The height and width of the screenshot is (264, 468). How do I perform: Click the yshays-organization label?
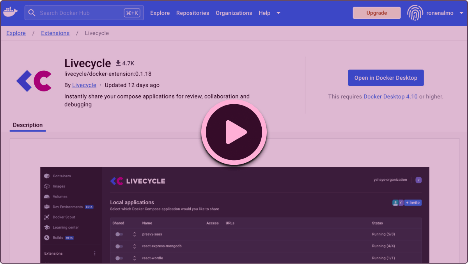[390, 180]
